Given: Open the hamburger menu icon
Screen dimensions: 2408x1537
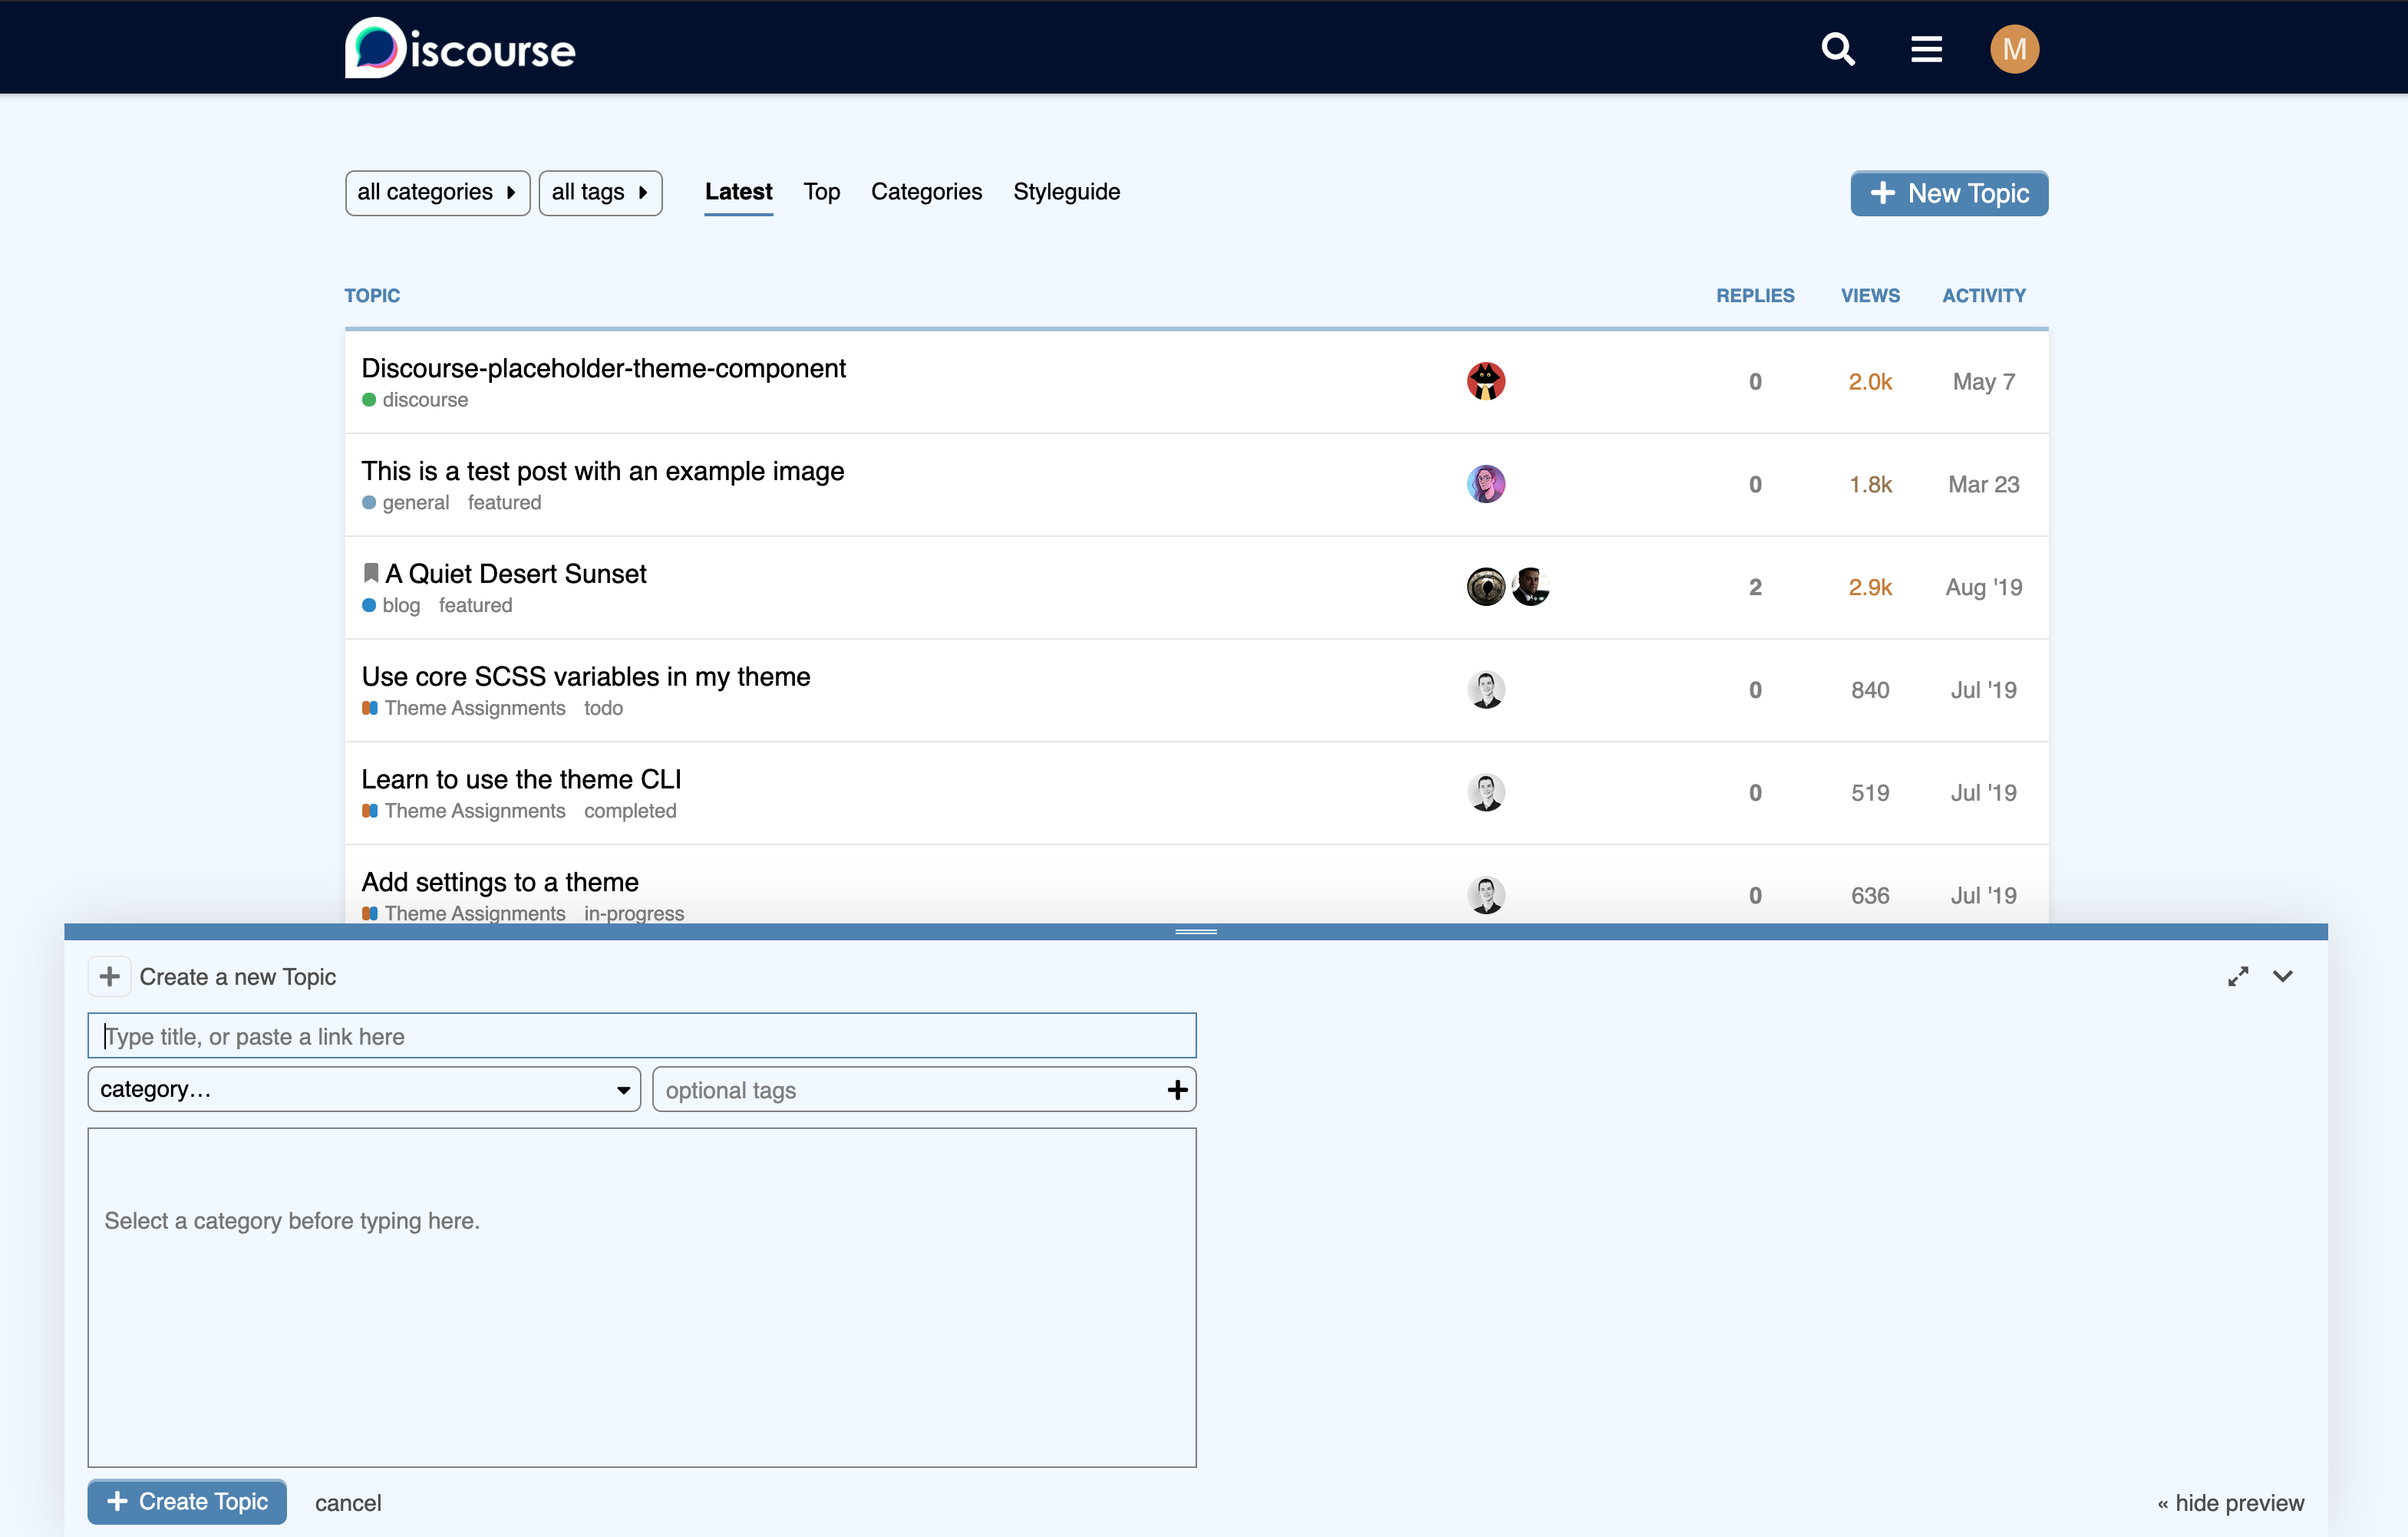Looking at the screenshot, I should [1926, 49].
